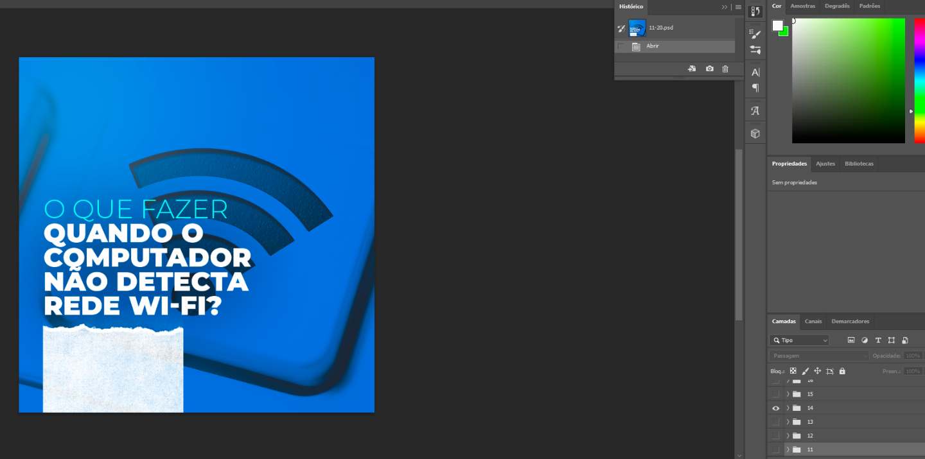
Task: Expand layer group 13
Action: coord(788,422)
